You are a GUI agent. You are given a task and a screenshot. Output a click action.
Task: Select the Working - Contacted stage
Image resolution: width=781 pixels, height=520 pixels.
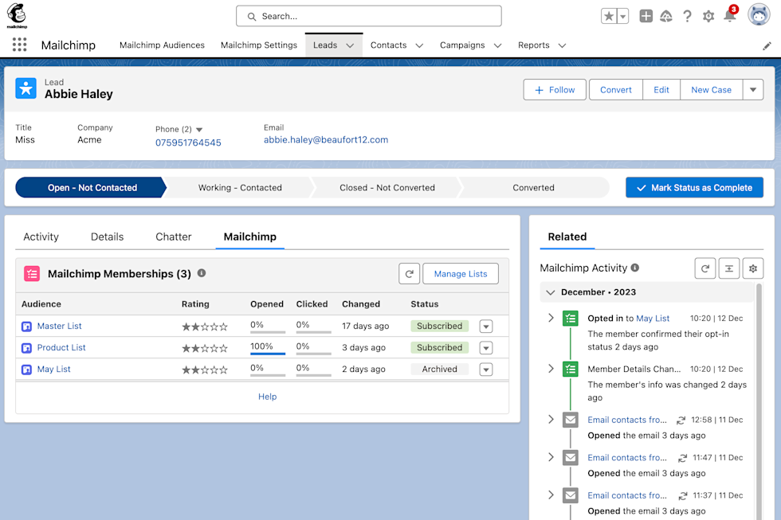239,187
